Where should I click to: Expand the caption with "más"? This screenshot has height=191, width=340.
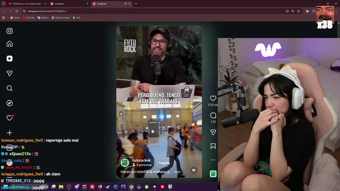pos(177,172)
